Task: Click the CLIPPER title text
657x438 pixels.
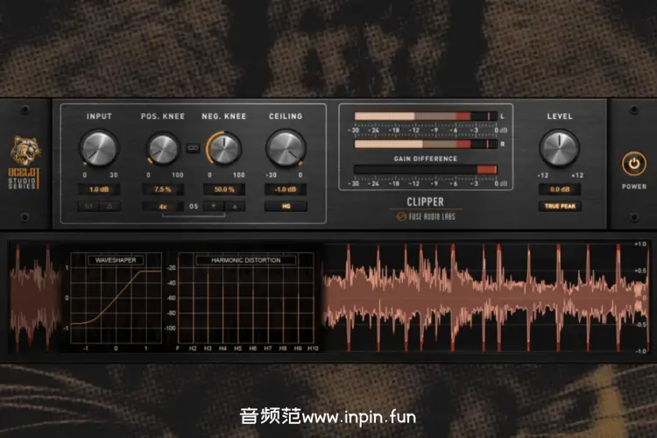Action: pos(425,202)
